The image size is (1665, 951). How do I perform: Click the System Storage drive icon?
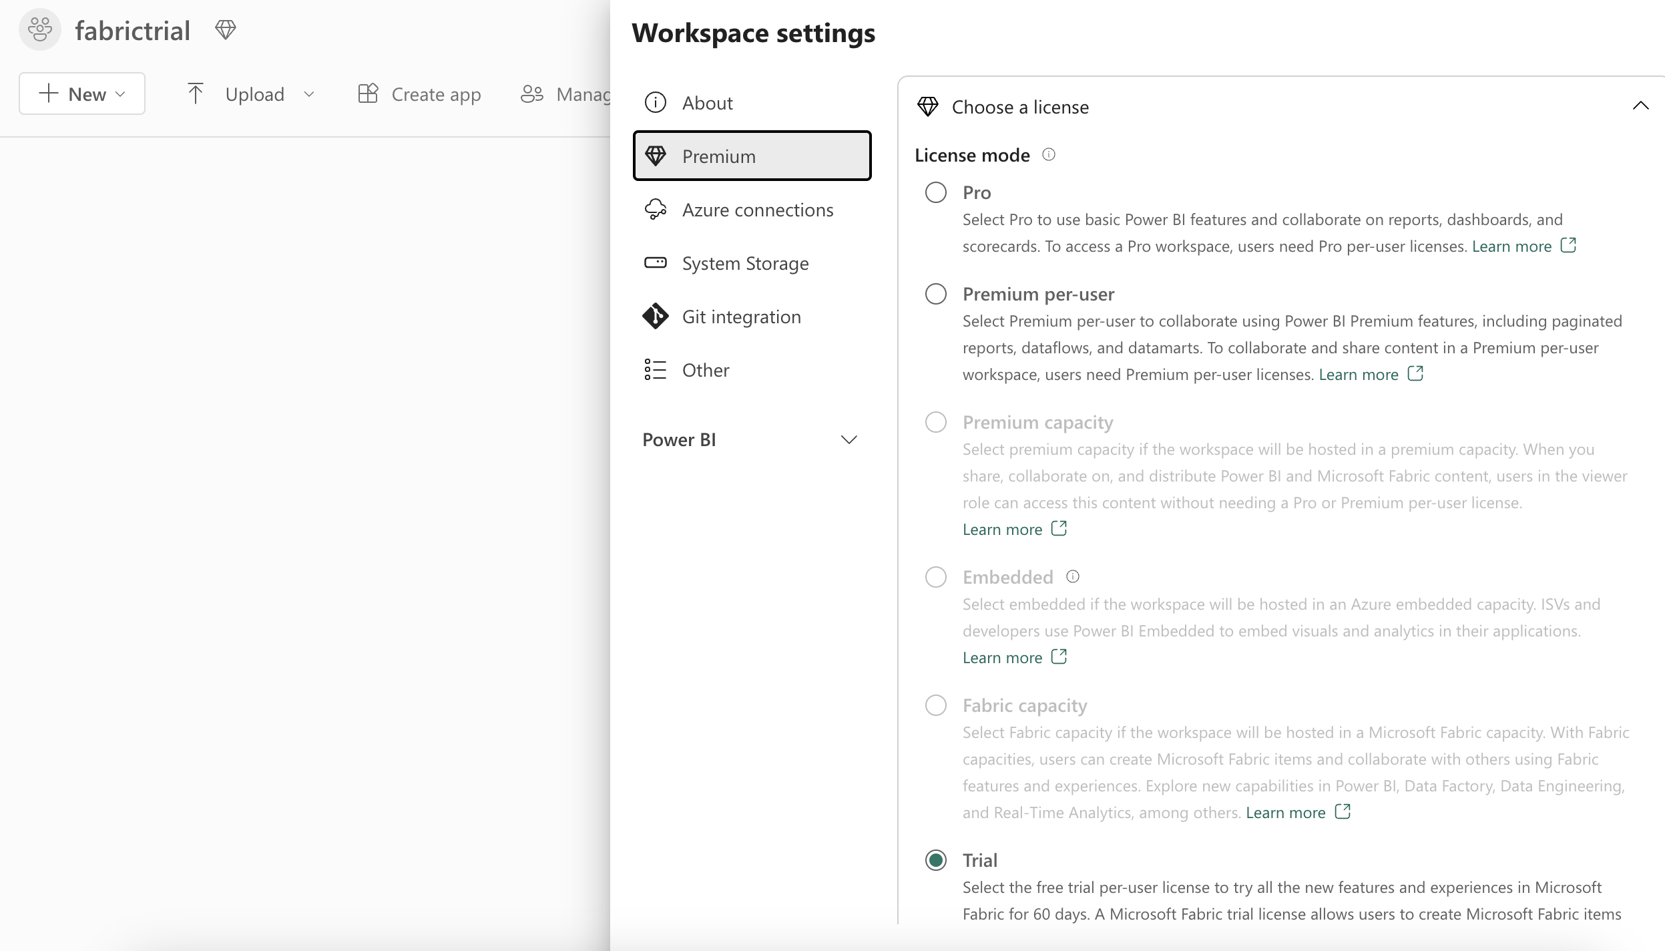pyautogui.click(x=656, y=262)
